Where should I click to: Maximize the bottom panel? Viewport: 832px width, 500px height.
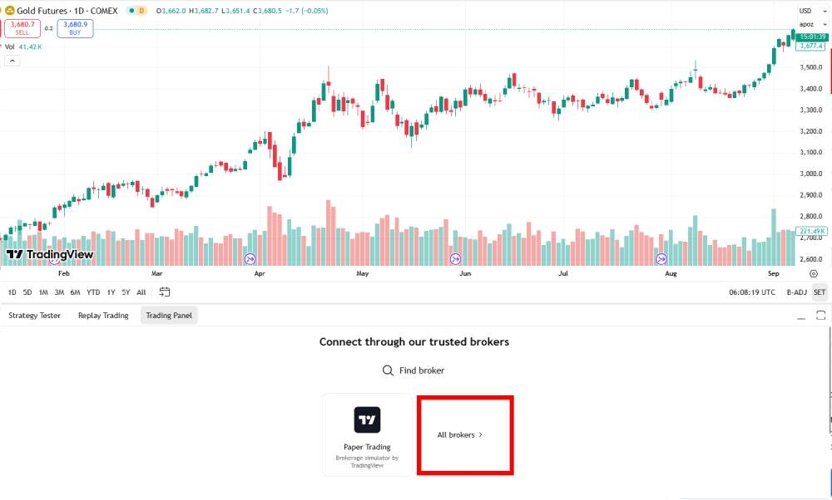pos(820,316)
